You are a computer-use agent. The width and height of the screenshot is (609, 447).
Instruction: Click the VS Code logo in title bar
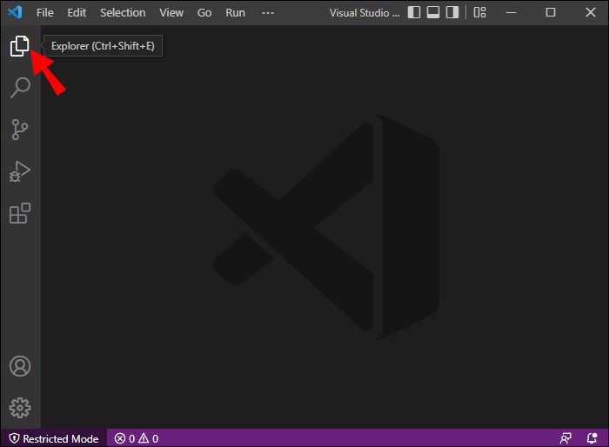pyautogui.click(x=15, y=13)
